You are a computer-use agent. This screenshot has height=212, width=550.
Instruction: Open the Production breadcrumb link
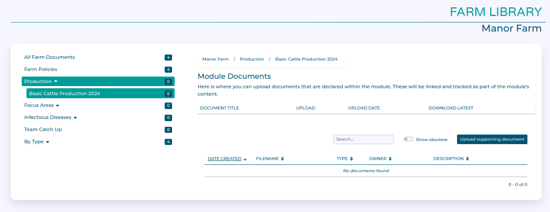252,59
